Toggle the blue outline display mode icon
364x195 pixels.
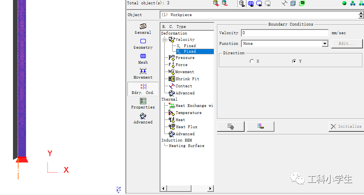click(259, 4)
